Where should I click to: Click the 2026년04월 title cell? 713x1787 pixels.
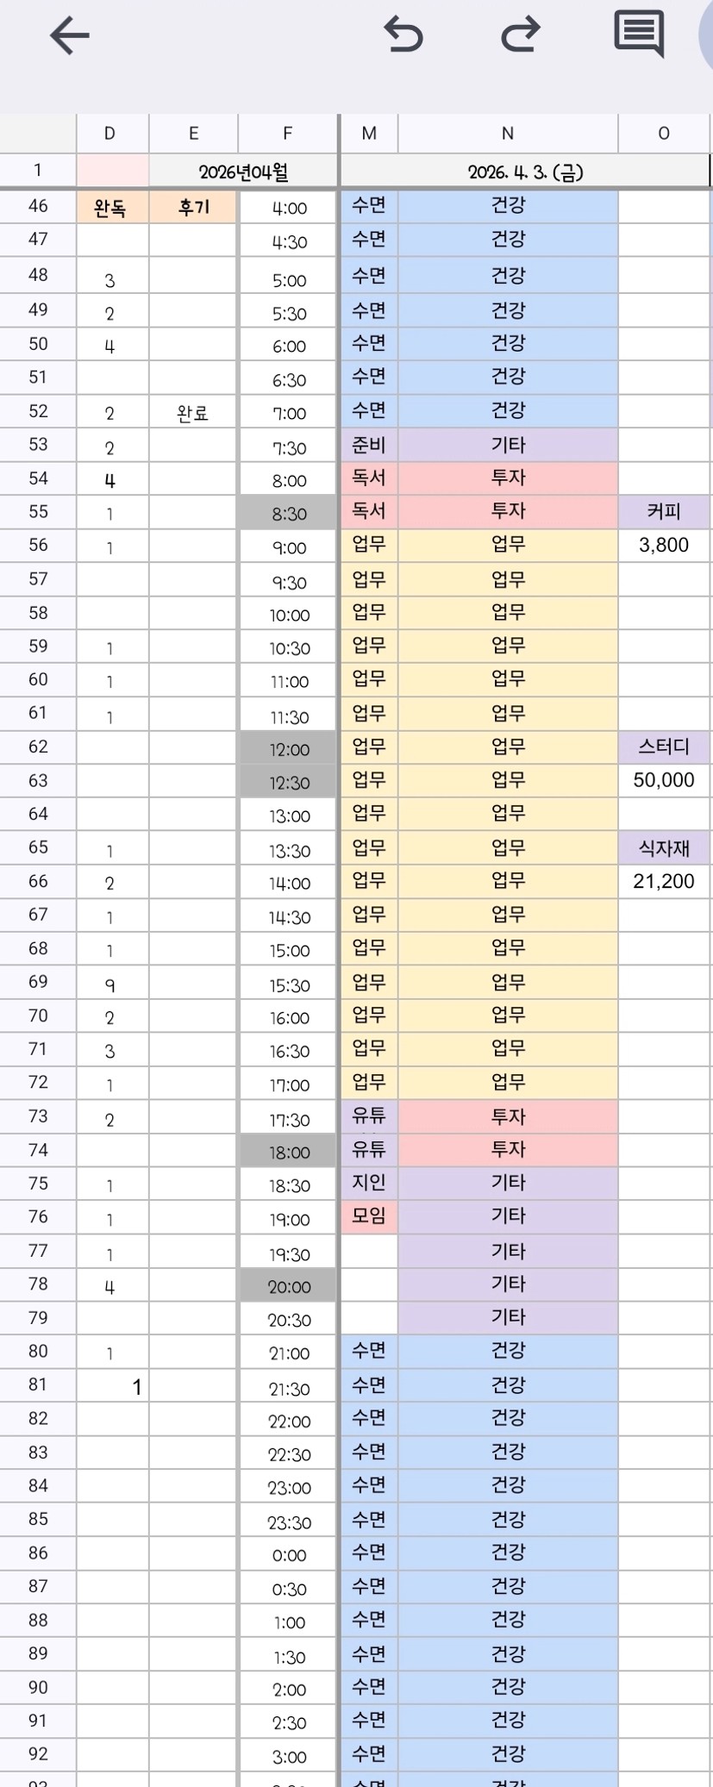(x=243, y=172)
